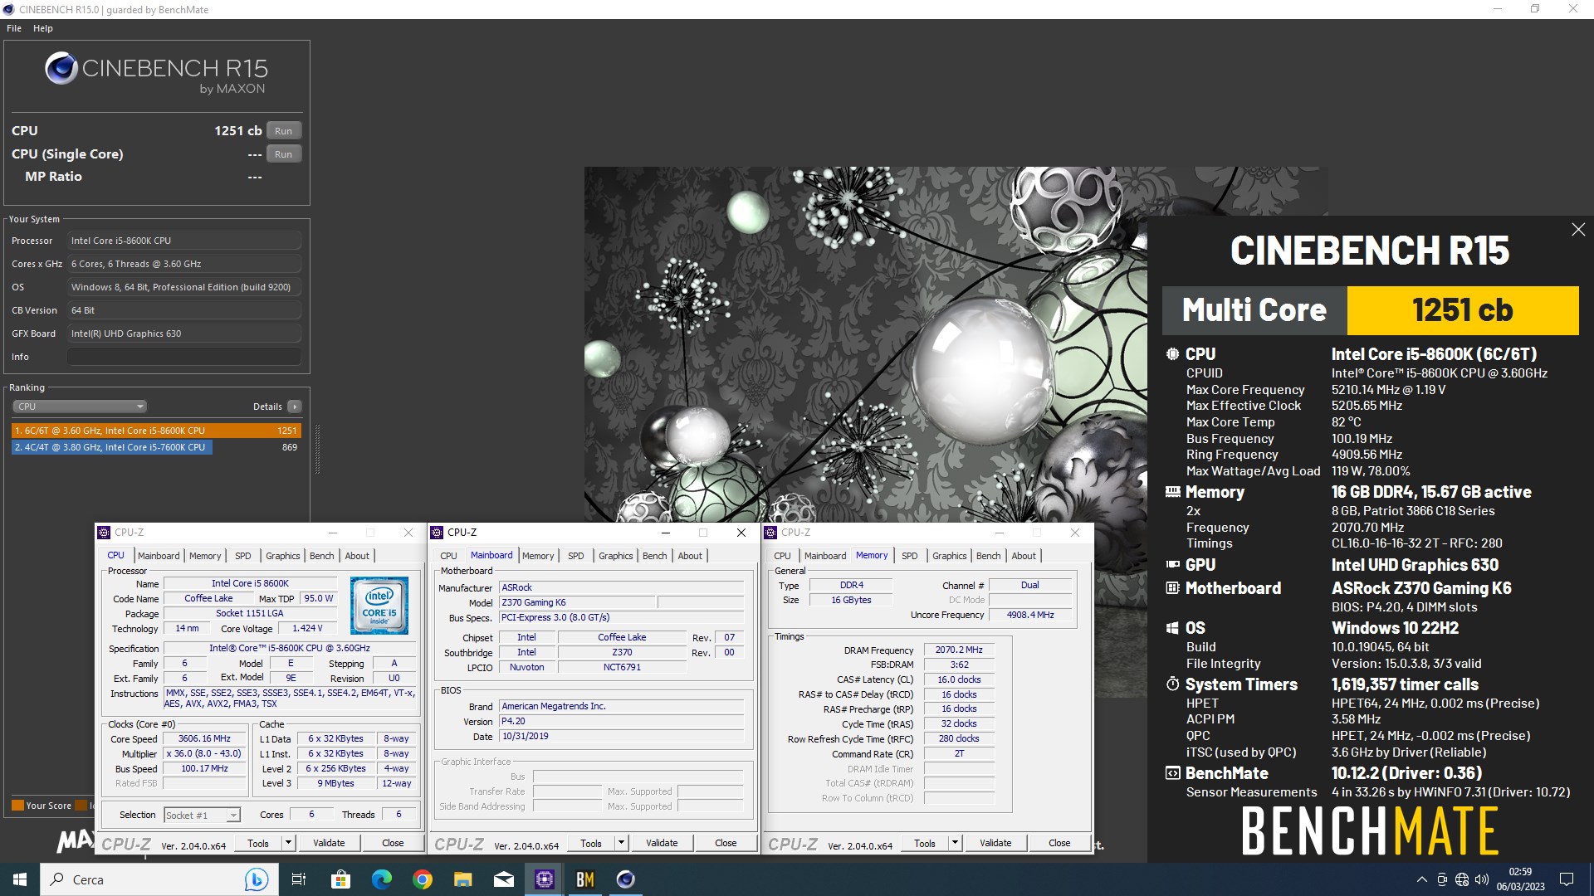Open Tools dropdown arrow in CPU-Z CPU window
Image resolution: width=1594 pixels, height=896 pixels.
coord(288,843)
